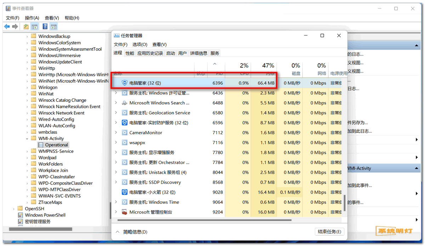425x246 pixels.
Task: Select WorkFolders in the tree
Action: tap(51, 164)
